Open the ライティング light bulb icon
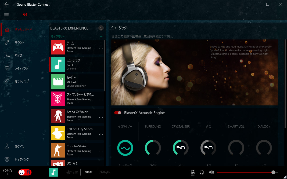This screenshot has height=179, width=287. 7,68
